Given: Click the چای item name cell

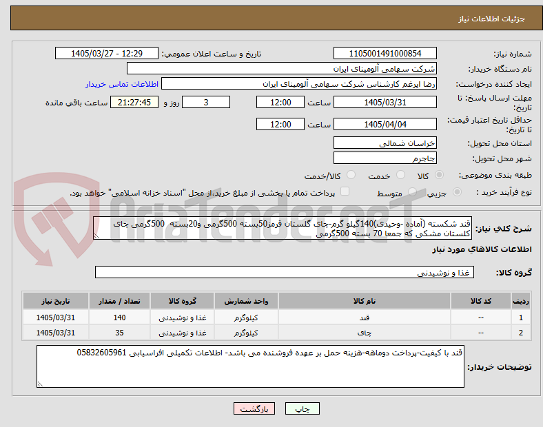Looking at the screenshot, I should click(x=365, y=333).
